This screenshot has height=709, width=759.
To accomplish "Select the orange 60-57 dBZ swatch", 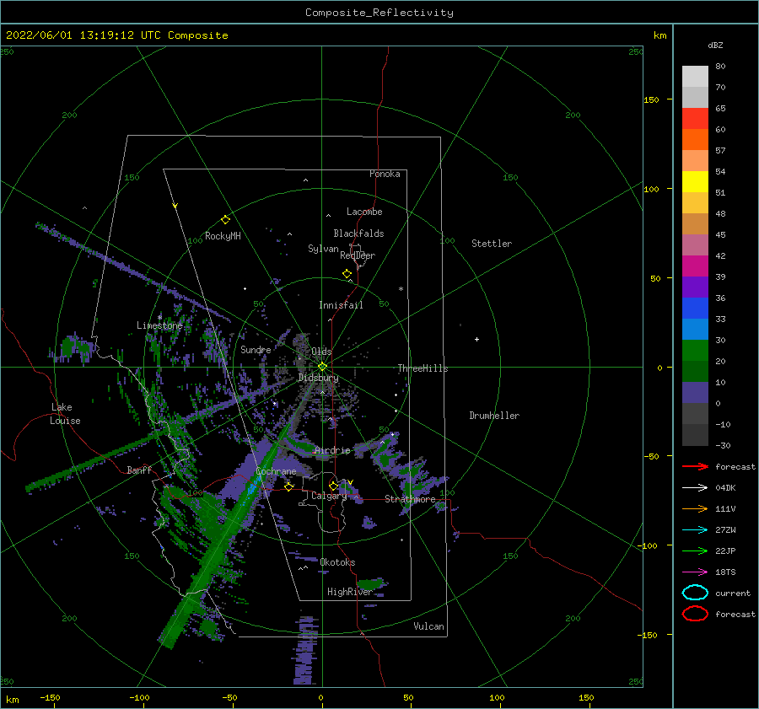I will [x=695, y=139].
